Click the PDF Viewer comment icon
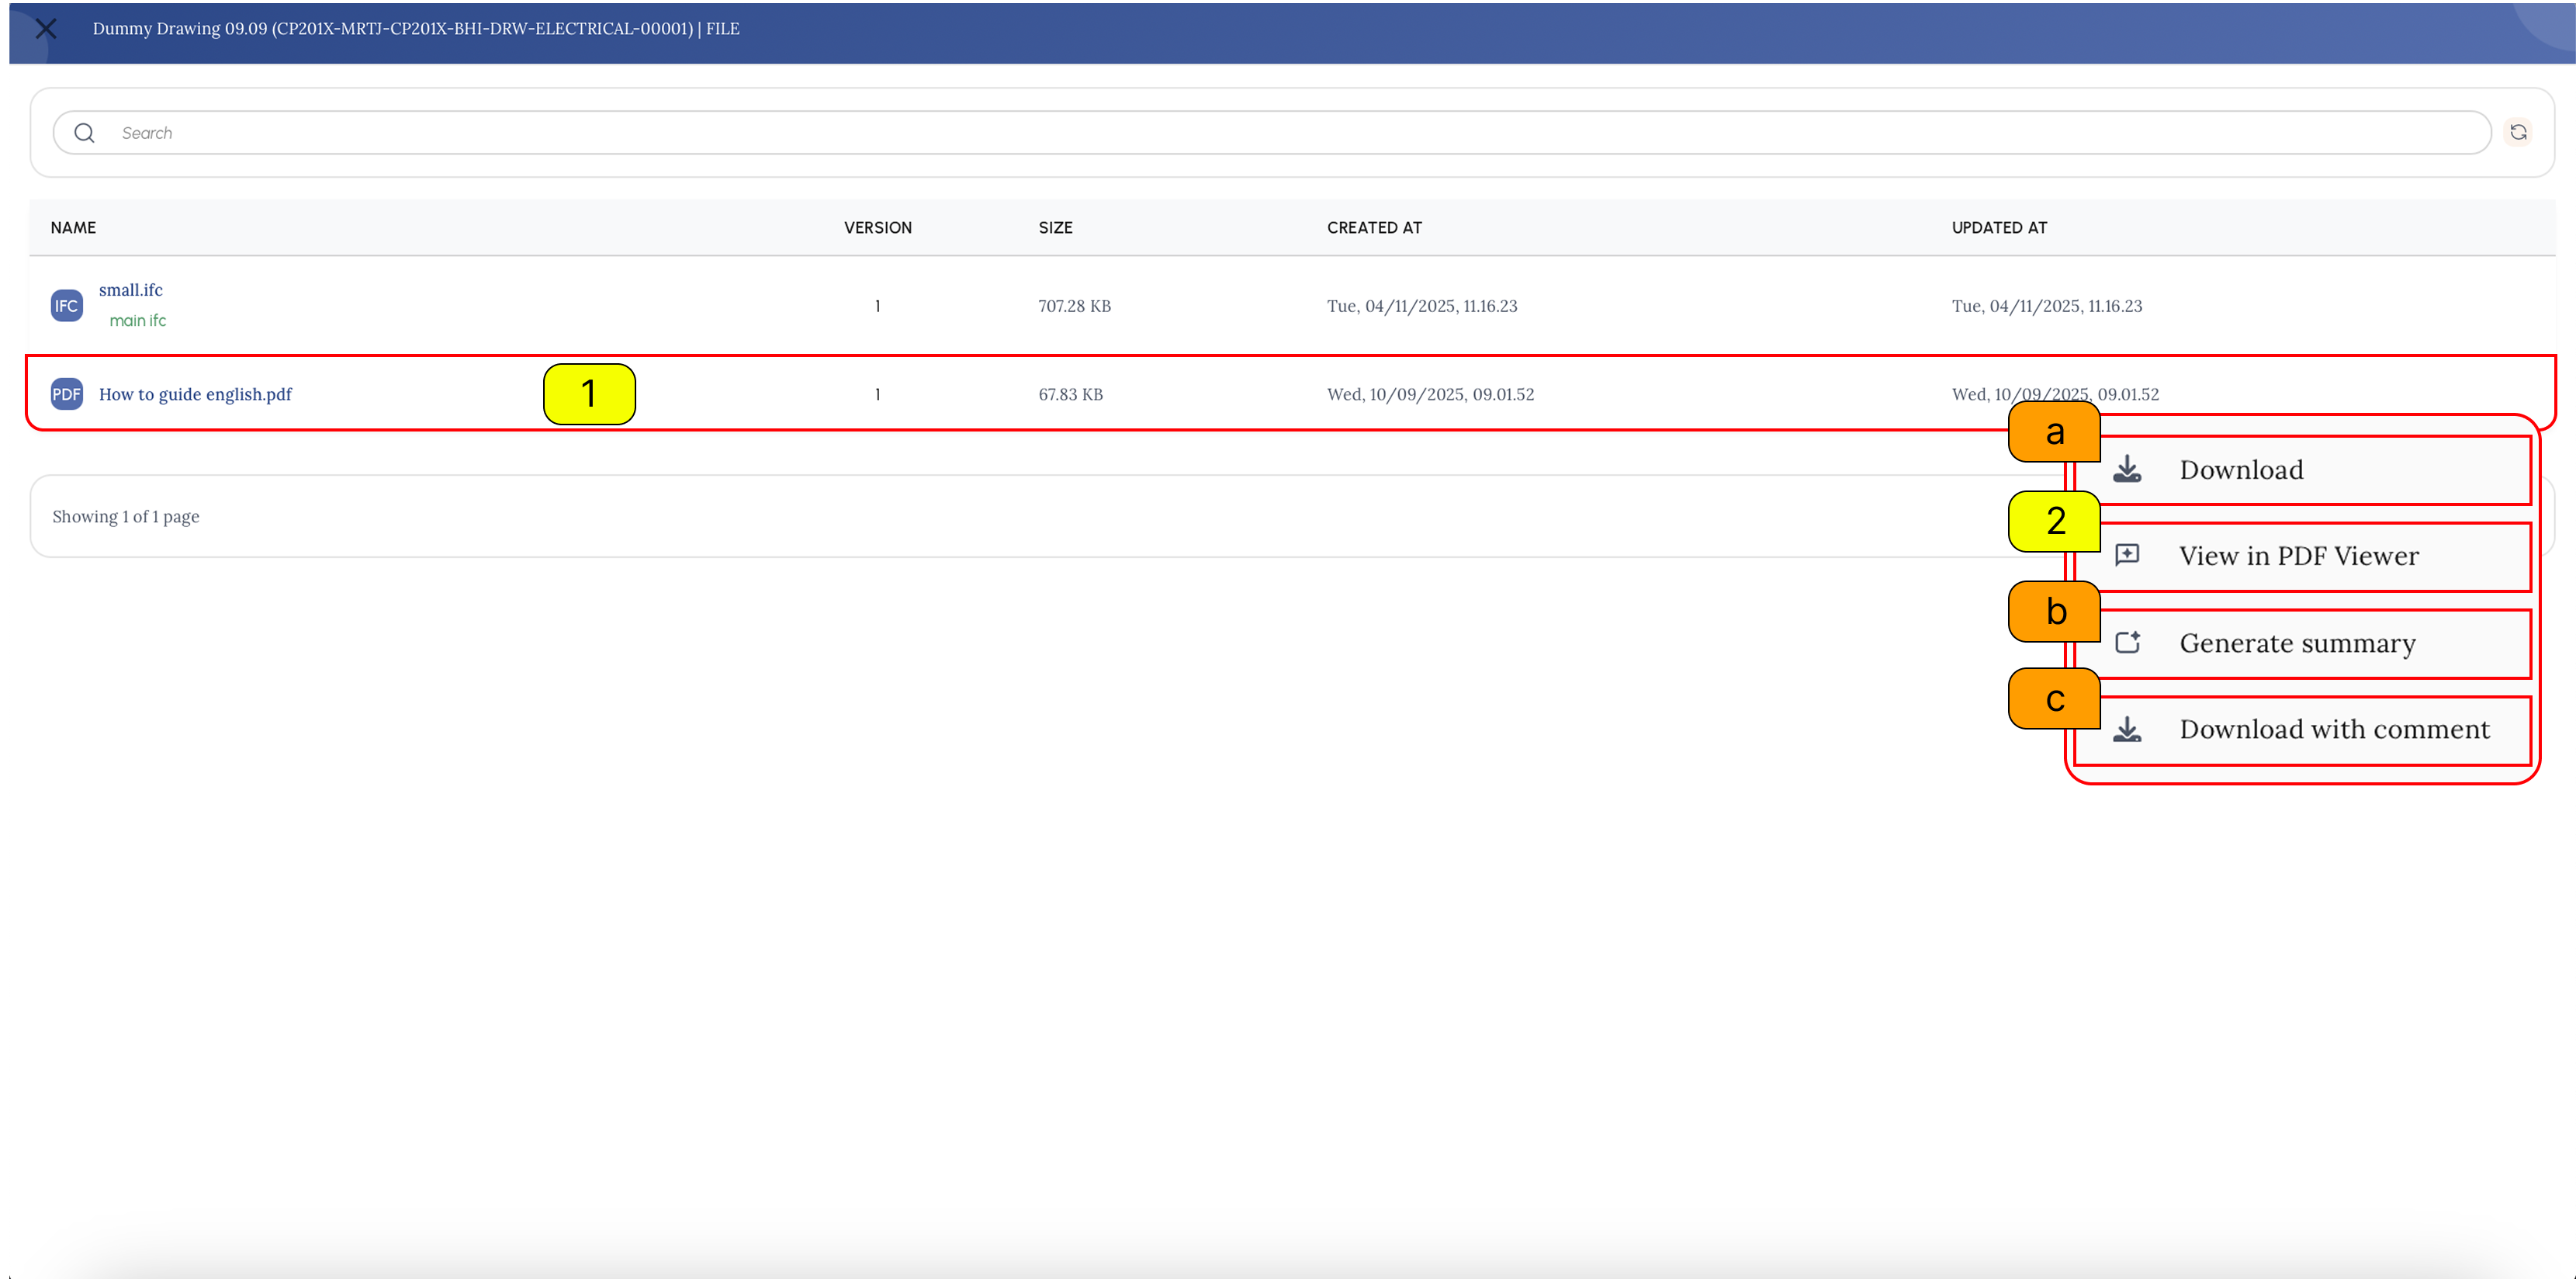 2127,555
